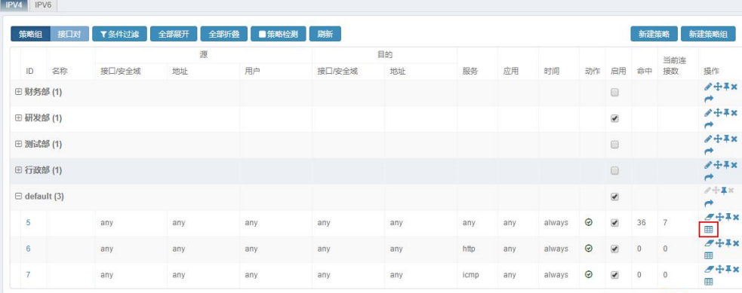This screenshot has height=293, width=742.
Task: Edit the 行政部 group with the pencil icon
Action: coord(708,165)
